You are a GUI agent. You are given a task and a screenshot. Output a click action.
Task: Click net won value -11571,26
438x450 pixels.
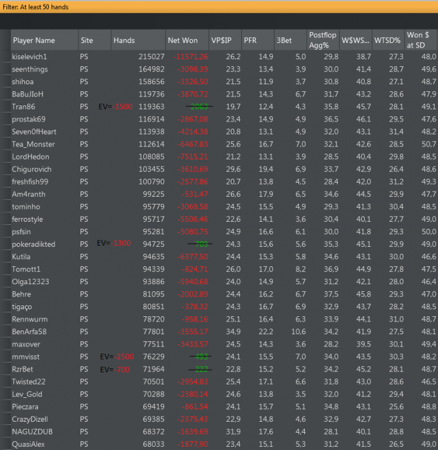click(x=191, y=57)
